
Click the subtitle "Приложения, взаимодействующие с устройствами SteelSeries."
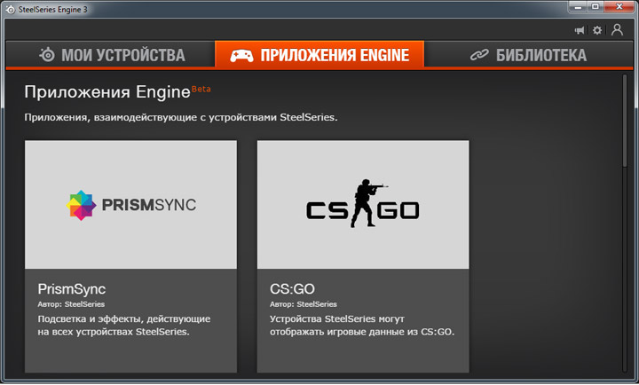click(181, 117)
